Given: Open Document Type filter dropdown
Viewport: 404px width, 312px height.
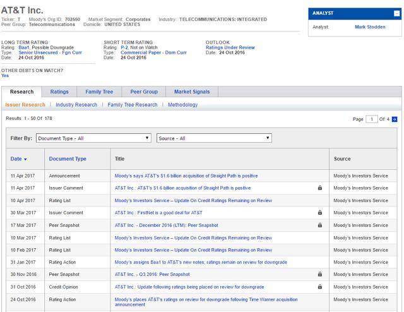Looking at the screenshot, I should point(93,138).
